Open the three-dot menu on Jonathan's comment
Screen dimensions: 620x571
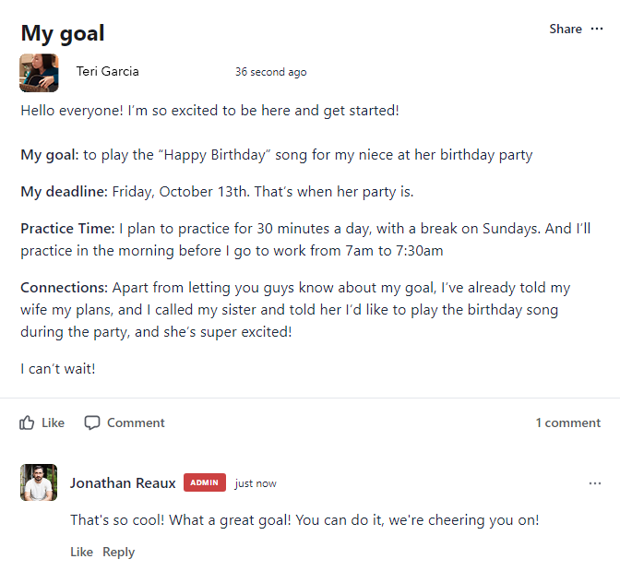click(x=595, y=483)
